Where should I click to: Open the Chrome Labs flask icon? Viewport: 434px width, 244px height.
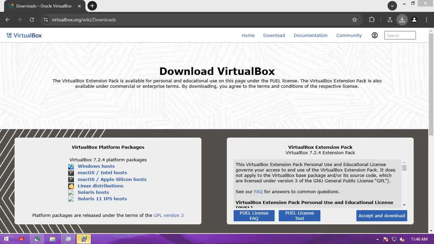tap(390, 20)
